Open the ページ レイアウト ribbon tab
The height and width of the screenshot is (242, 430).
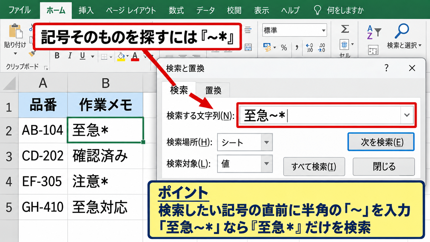coord(131,10)
